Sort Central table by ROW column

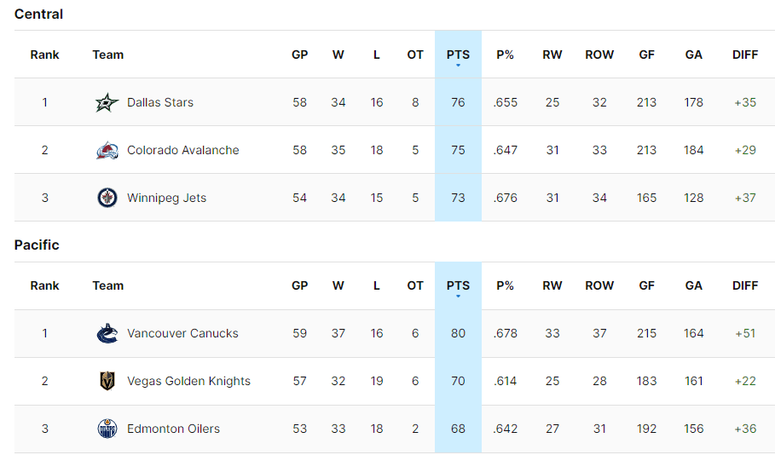(x=599, y=55)
